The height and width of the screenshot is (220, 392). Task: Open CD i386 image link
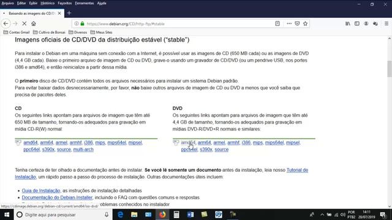click(88, 142)
